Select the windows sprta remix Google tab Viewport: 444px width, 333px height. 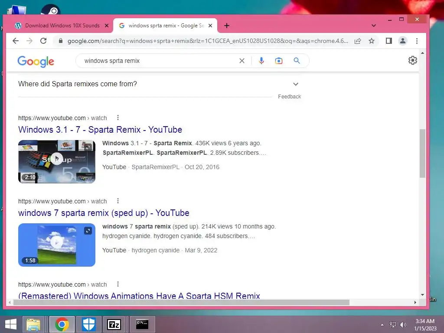[165, 26]
